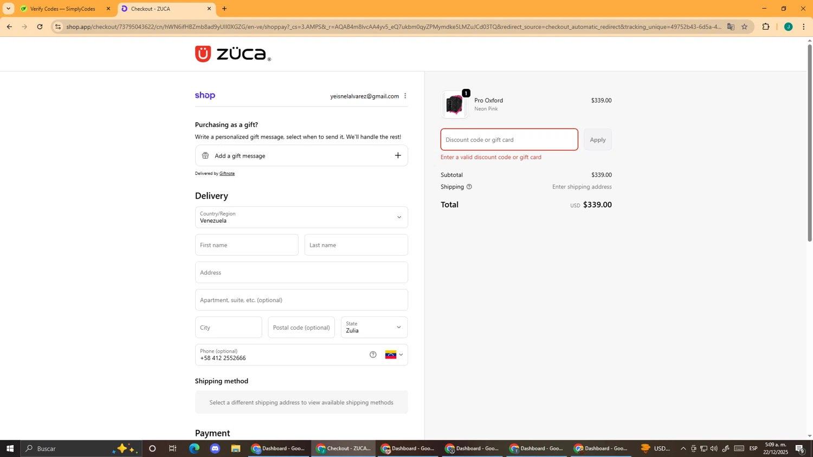The width and height of the screenshot is (813, 457).
Task: Click the Apply discount button
Action: (598, 140)
